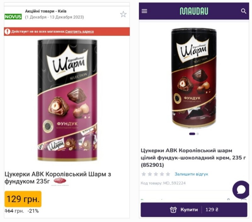Viewport: 252px width, 222px height.
Task: Rate product with the fifth star
Action: click(168, 174)
